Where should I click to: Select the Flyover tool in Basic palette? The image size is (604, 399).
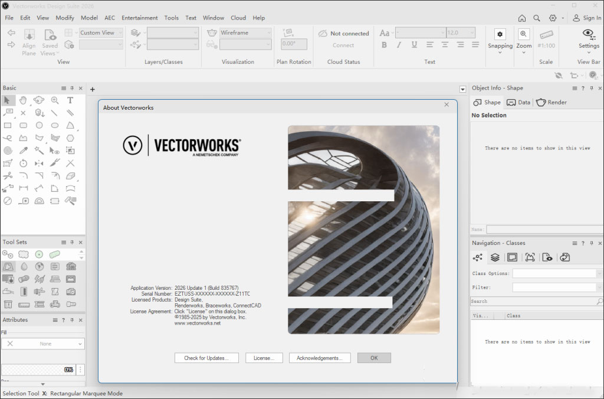tap(38, 100)
